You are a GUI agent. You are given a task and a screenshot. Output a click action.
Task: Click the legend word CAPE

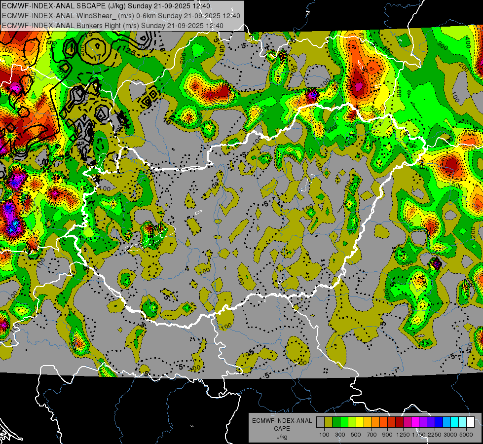(x=282, y=429)
